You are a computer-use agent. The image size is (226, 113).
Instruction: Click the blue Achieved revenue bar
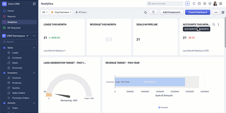[x=150, y=82]
